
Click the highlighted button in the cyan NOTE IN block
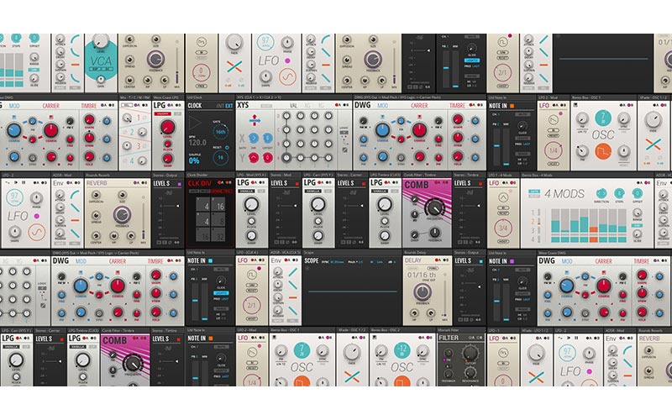(221, 293)
